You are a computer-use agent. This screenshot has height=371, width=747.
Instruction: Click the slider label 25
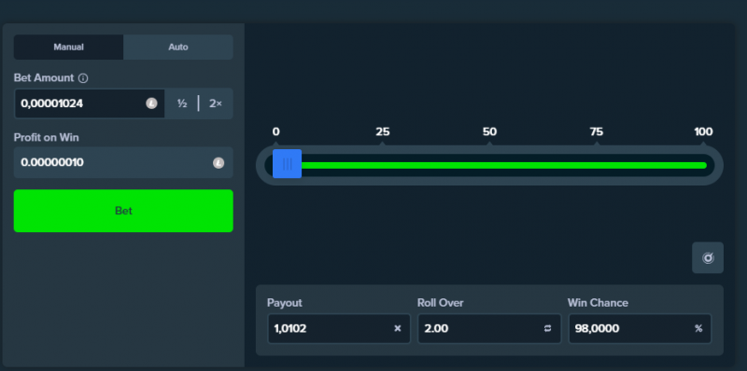point(383,131)
